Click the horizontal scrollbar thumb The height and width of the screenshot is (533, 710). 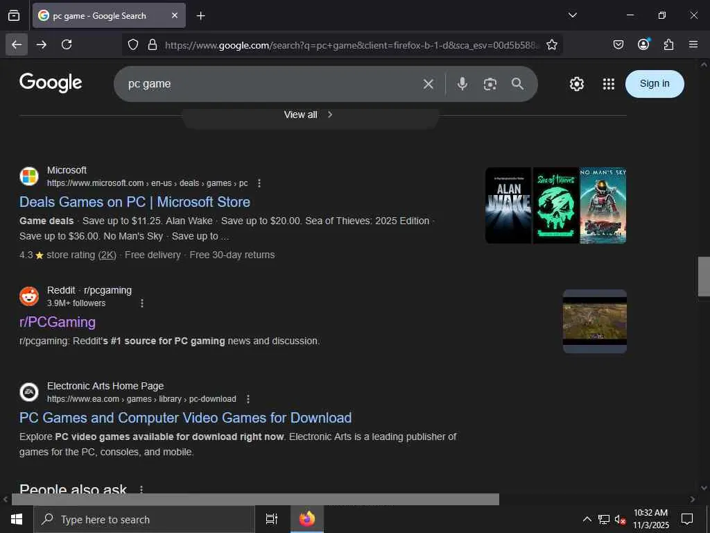pyautogui.click(x=255, y=499)
